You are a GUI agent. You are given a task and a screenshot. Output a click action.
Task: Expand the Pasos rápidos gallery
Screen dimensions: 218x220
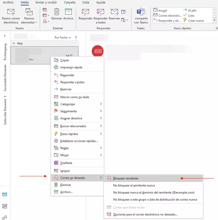pos(214,20)
